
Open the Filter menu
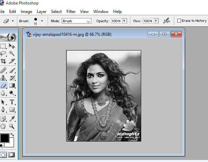(71, 12)
